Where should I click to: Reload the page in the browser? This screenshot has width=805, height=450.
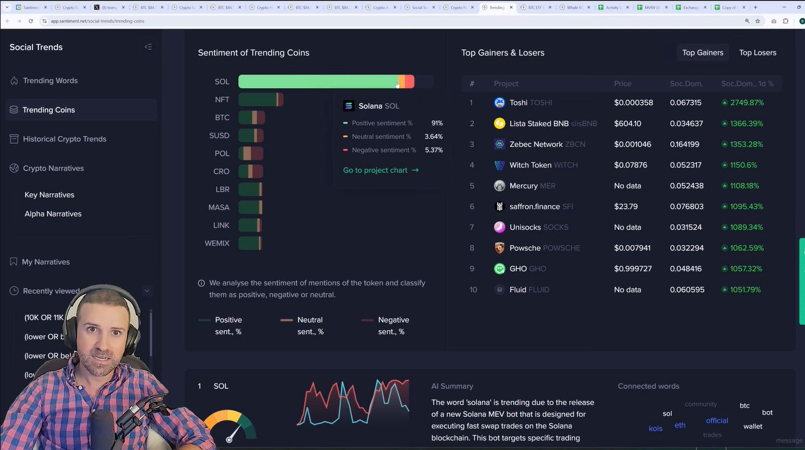pos(31,21)
